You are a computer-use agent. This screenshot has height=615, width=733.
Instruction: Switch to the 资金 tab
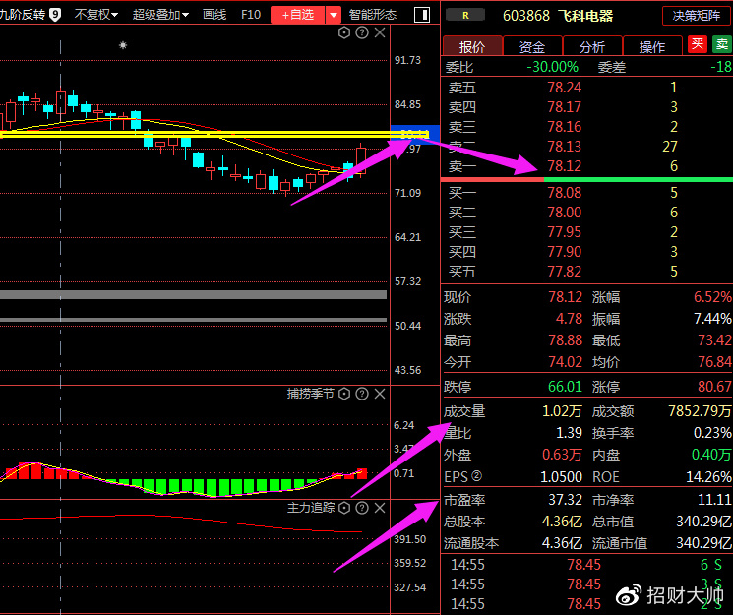[x=532, y=46]
